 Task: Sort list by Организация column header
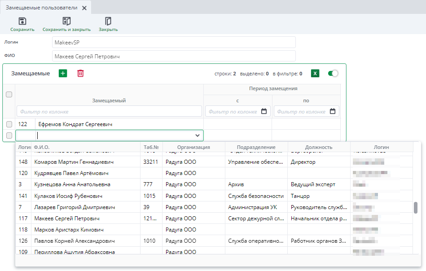click(x=193, y=147)
